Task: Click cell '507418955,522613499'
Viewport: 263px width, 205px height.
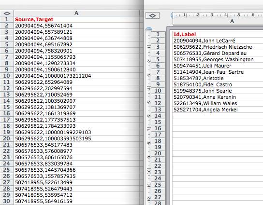Action: point(76,183)
